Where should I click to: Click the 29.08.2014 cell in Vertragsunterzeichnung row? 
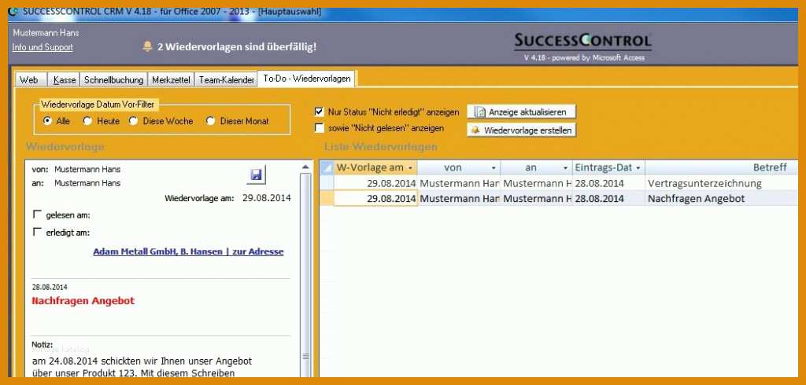pos(375,183)
